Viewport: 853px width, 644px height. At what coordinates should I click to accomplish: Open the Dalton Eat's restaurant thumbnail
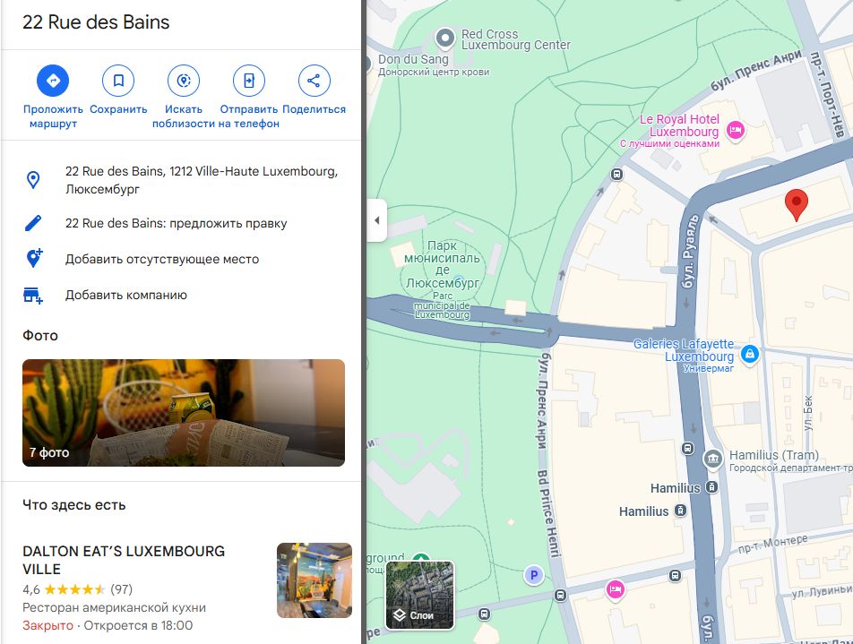point(314,580)
